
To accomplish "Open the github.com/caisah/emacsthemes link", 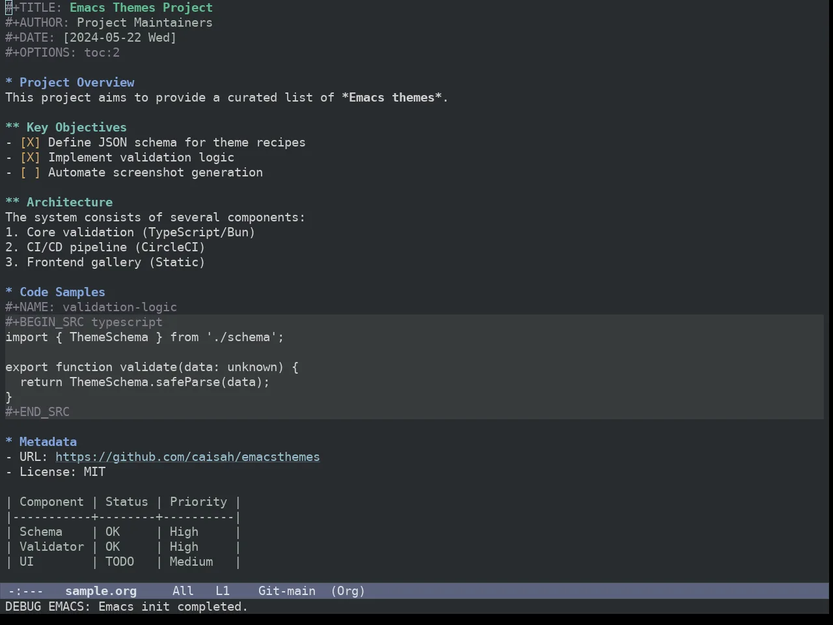I will click(x=187, y=457).
